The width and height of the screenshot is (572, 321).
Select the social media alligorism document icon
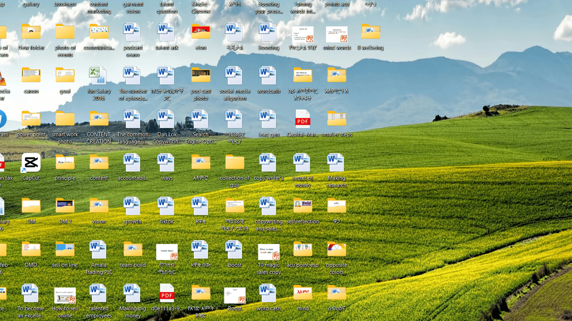pos(234,76)
